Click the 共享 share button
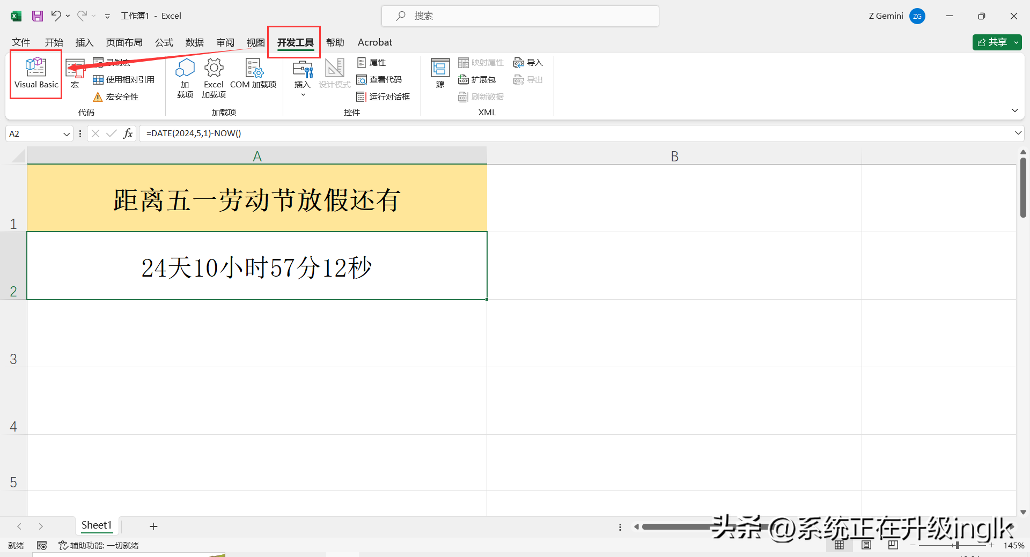 coord(992,42)
